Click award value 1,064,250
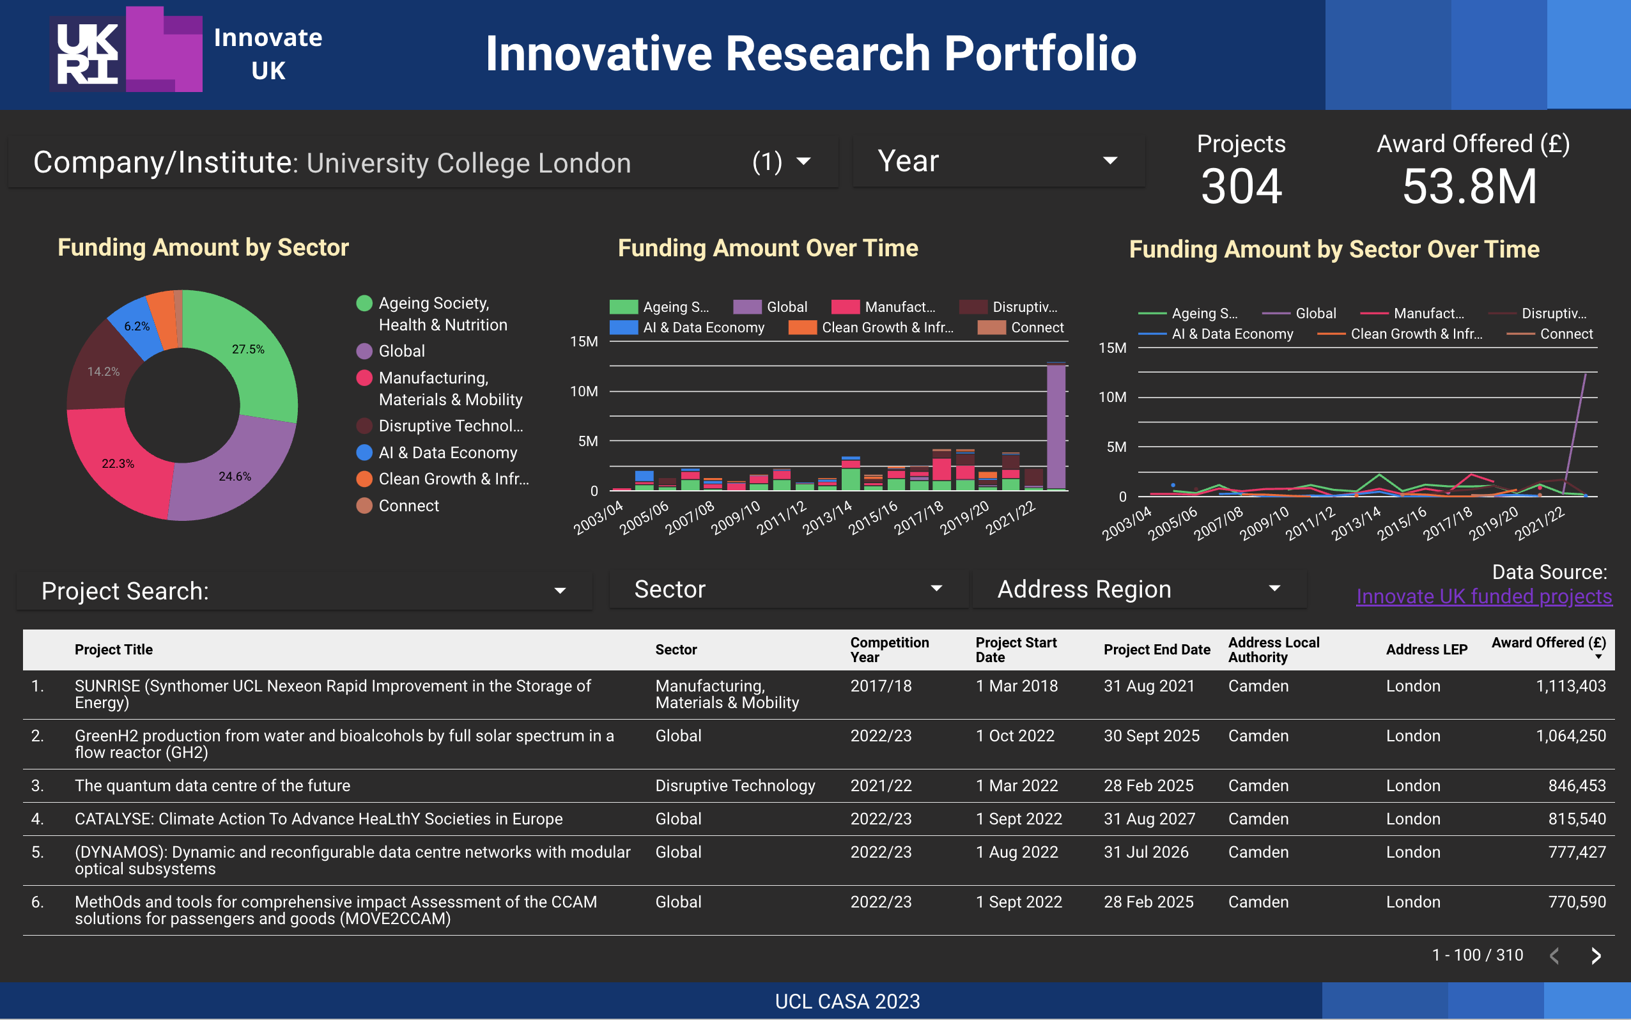1631x1020 pixels. coord(1570,736)
